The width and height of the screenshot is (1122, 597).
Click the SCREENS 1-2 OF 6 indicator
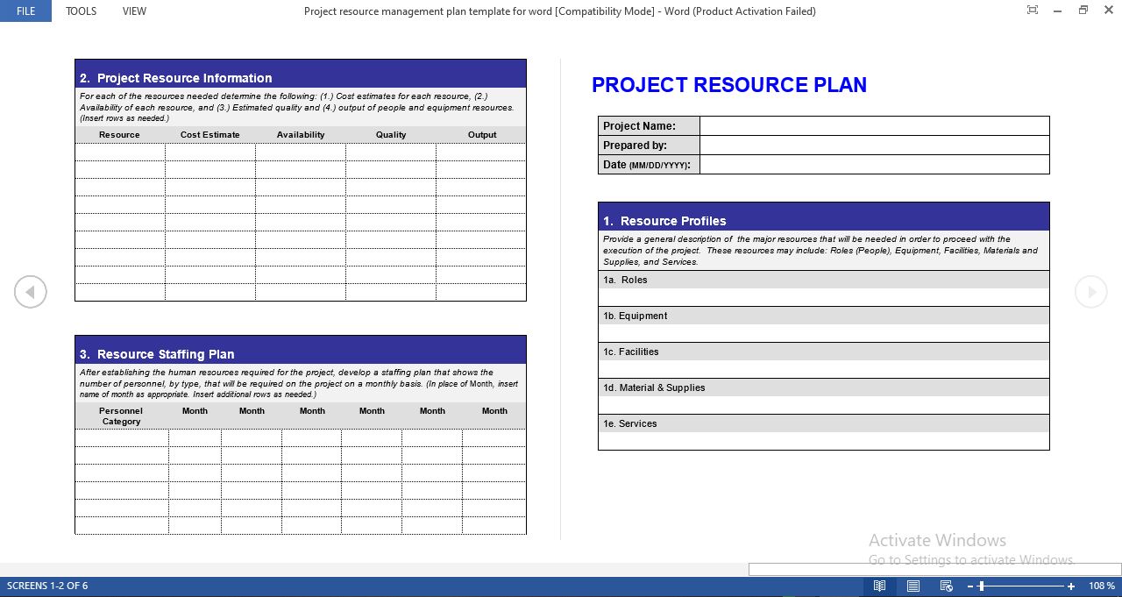click(x=47, y=586)
